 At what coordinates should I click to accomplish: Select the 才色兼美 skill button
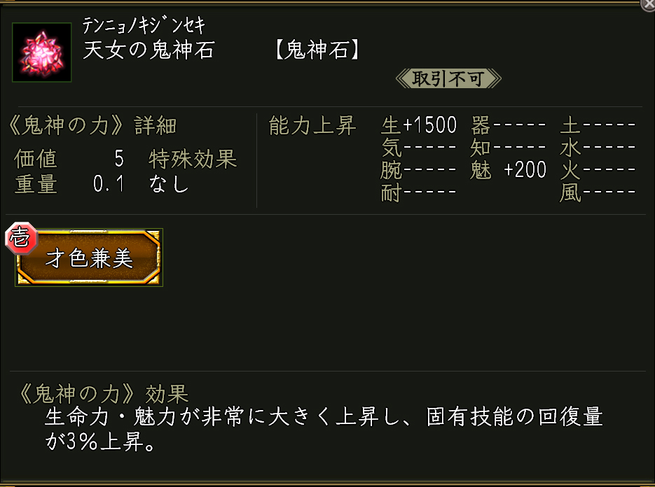click(90, 258)
